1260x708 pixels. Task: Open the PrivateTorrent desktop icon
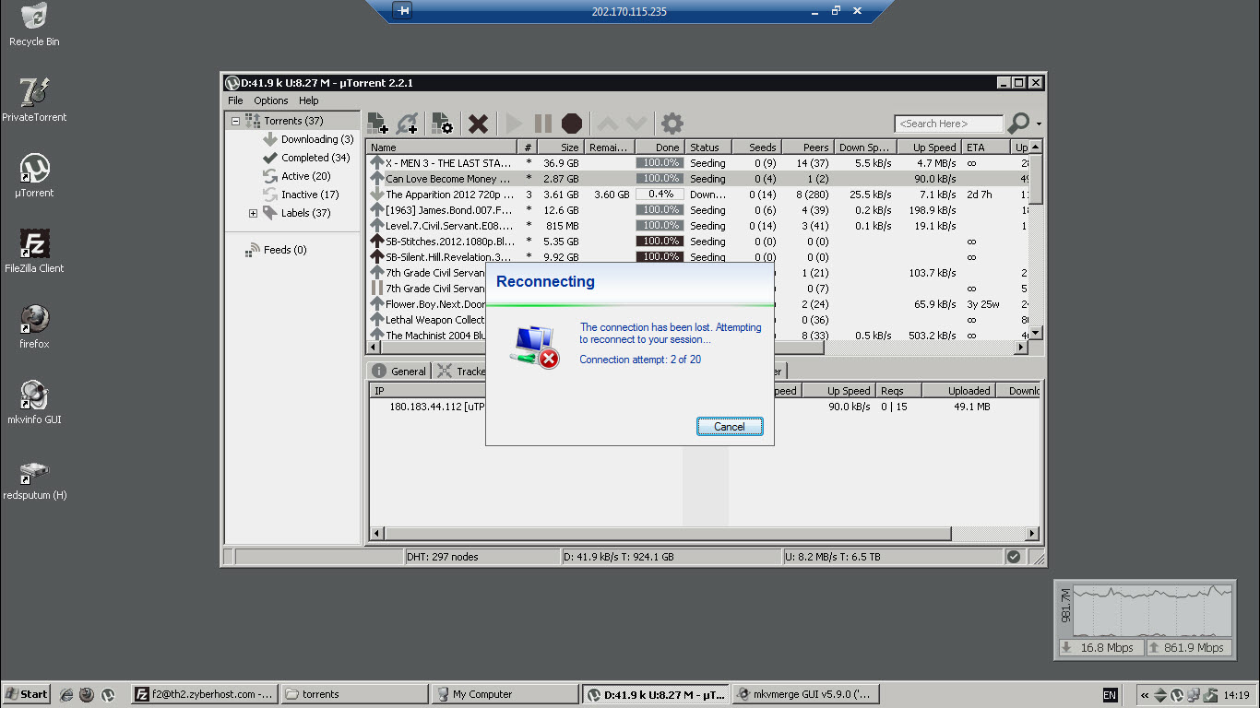coord(34,100)
